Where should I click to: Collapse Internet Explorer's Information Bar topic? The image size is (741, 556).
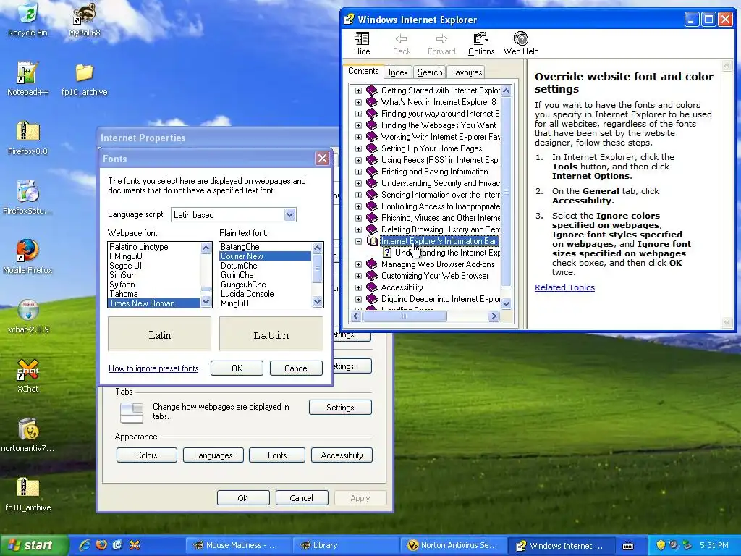358,241
